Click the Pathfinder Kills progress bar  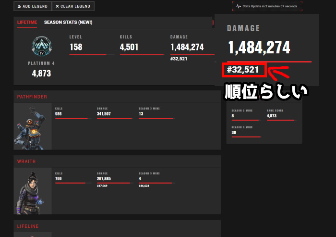[x=73, y=118]
